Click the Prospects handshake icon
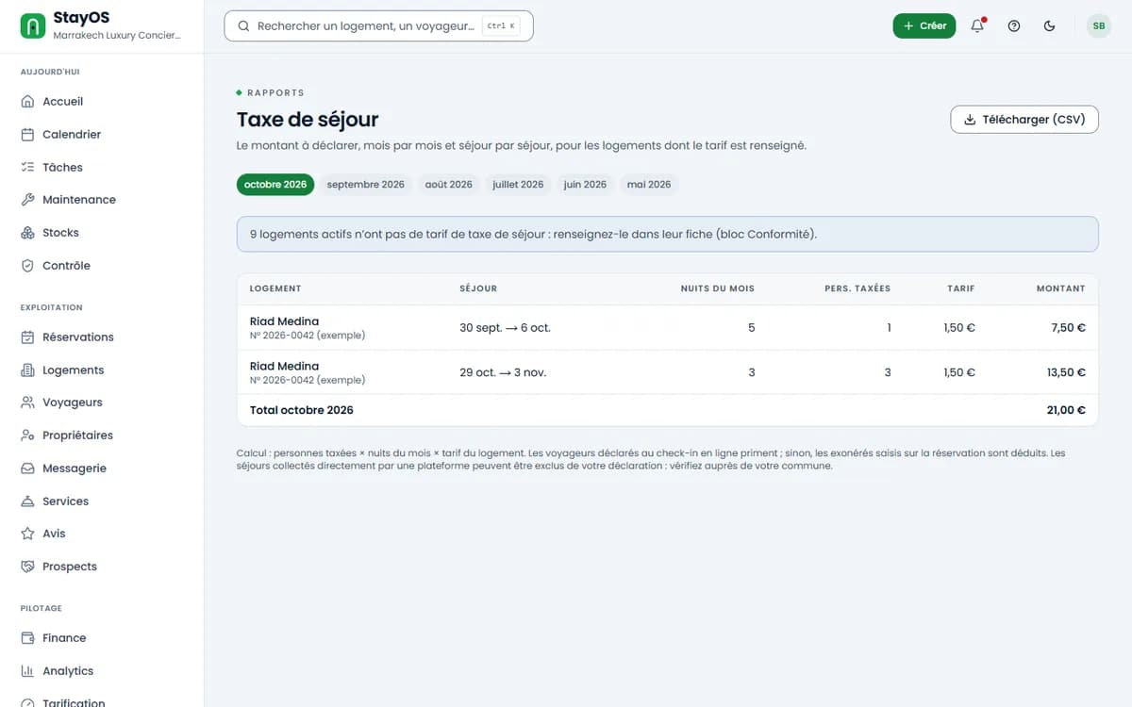 (27, 567)
